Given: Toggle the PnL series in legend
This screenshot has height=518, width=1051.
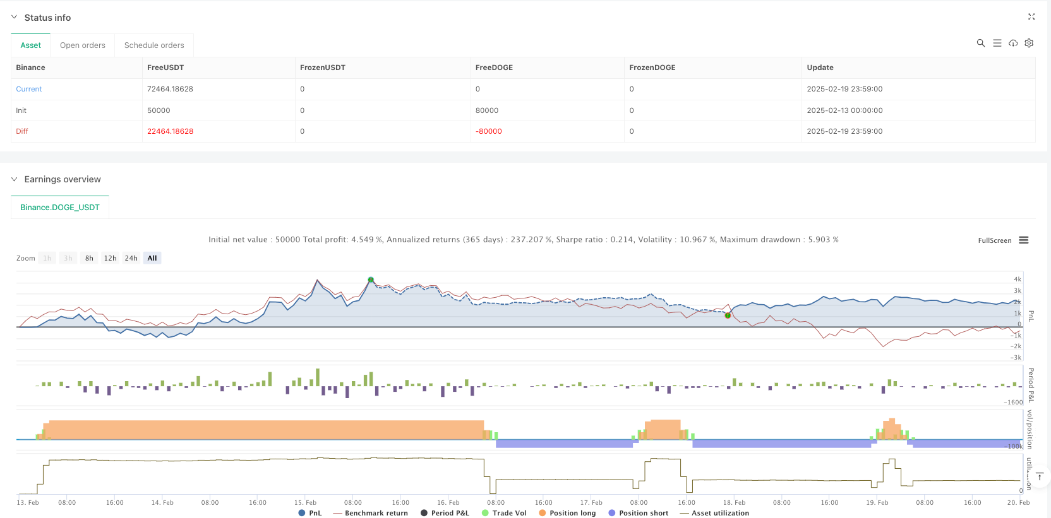Looking at the screenshot, I should [x=310, y=513].
